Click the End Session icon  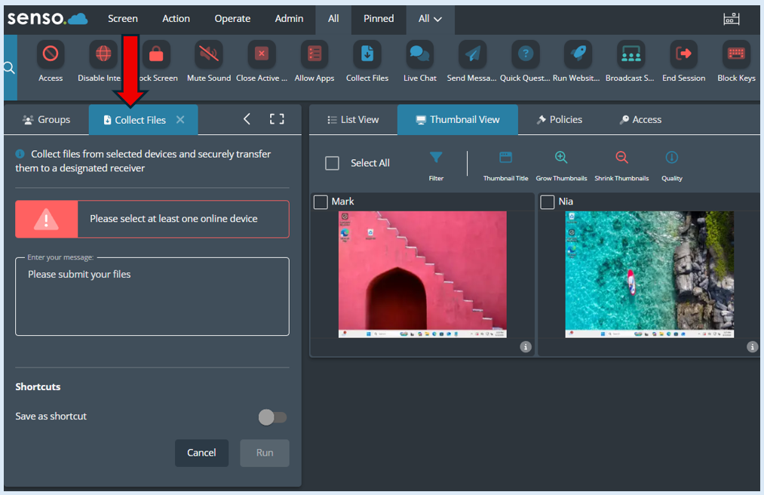click(683, 54)
